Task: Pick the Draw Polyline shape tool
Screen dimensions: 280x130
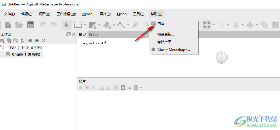Action: click(x=121, y=25)
